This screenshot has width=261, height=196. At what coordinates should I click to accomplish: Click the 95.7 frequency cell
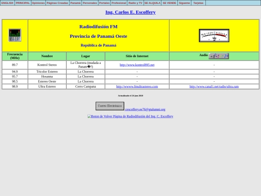[15, 76]
